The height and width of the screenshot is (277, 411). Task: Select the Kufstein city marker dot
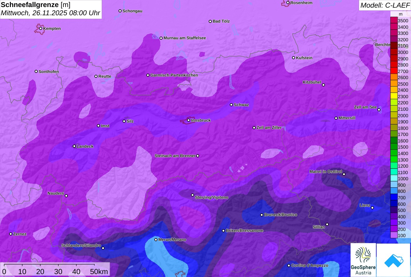point(293,58)
